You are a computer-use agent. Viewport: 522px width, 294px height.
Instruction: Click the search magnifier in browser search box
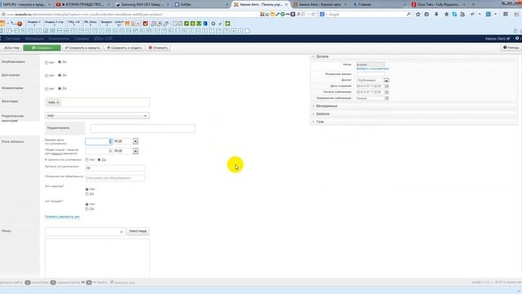click(x=409, y=15)
